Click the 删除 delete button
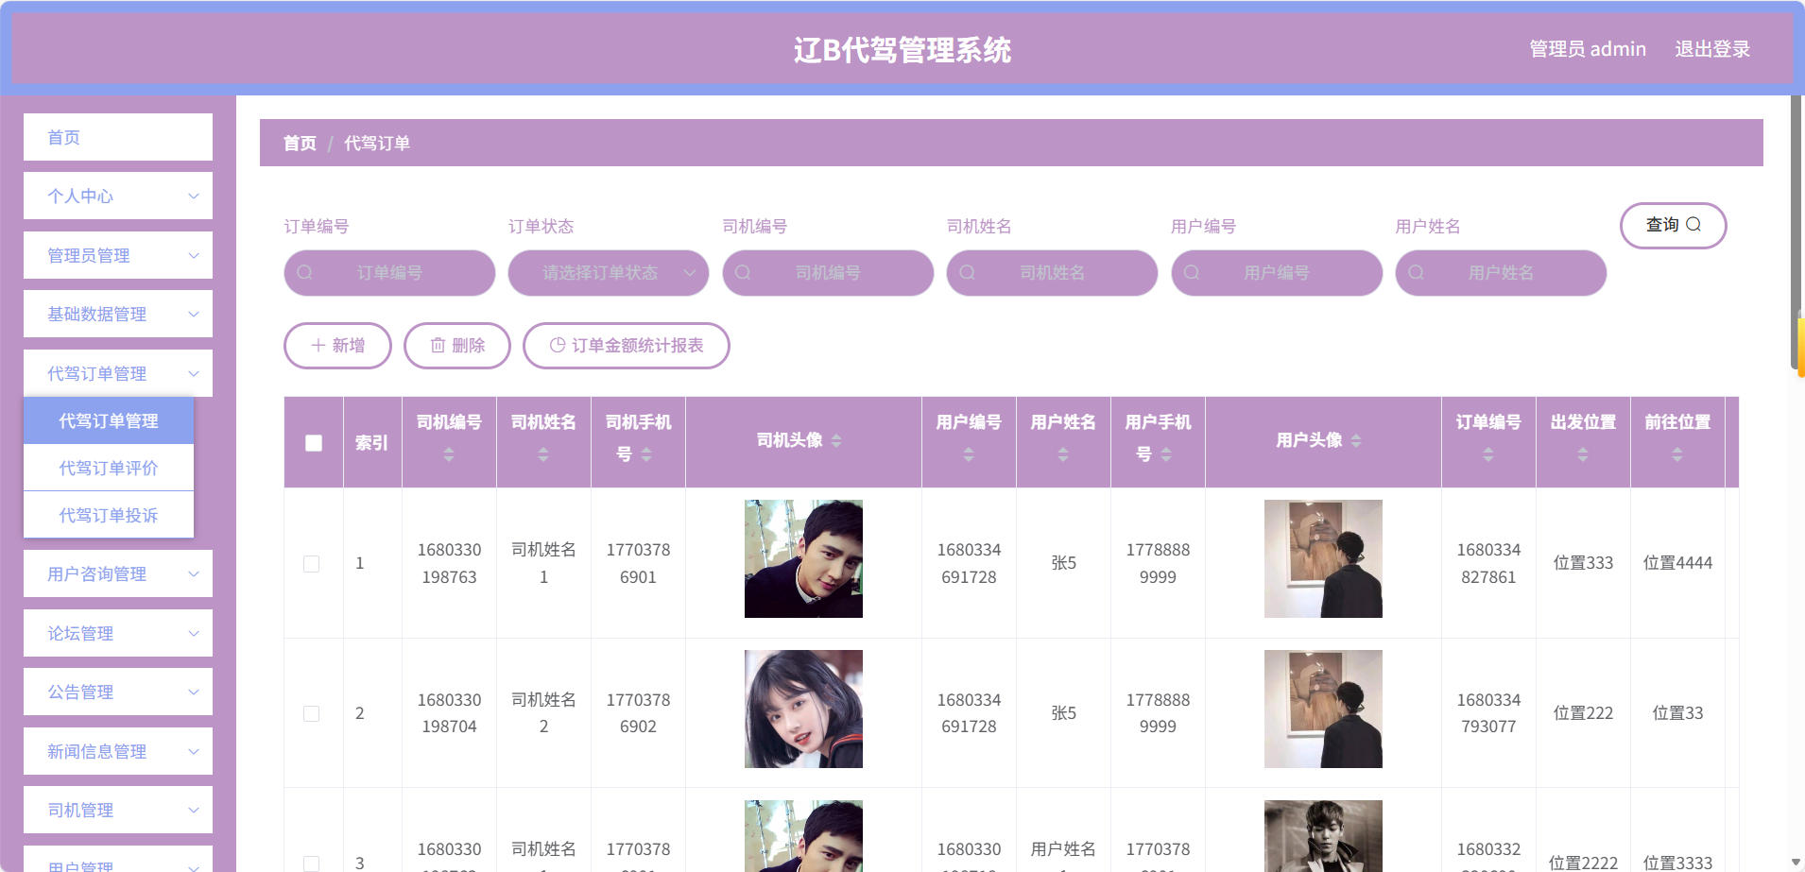Screen dimensions: 1805x872 (x=457, y=346)
